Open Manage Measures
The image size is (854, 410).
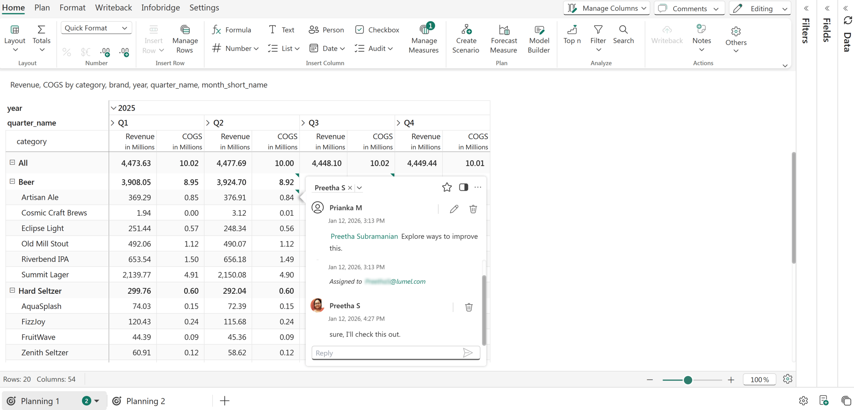[424, 39]
